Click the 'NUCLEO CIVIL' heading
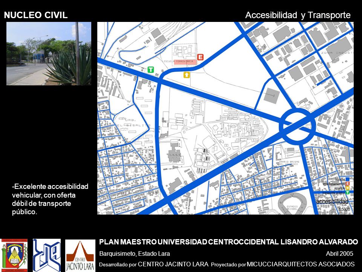Screen dimensions: 362x272 36,15
